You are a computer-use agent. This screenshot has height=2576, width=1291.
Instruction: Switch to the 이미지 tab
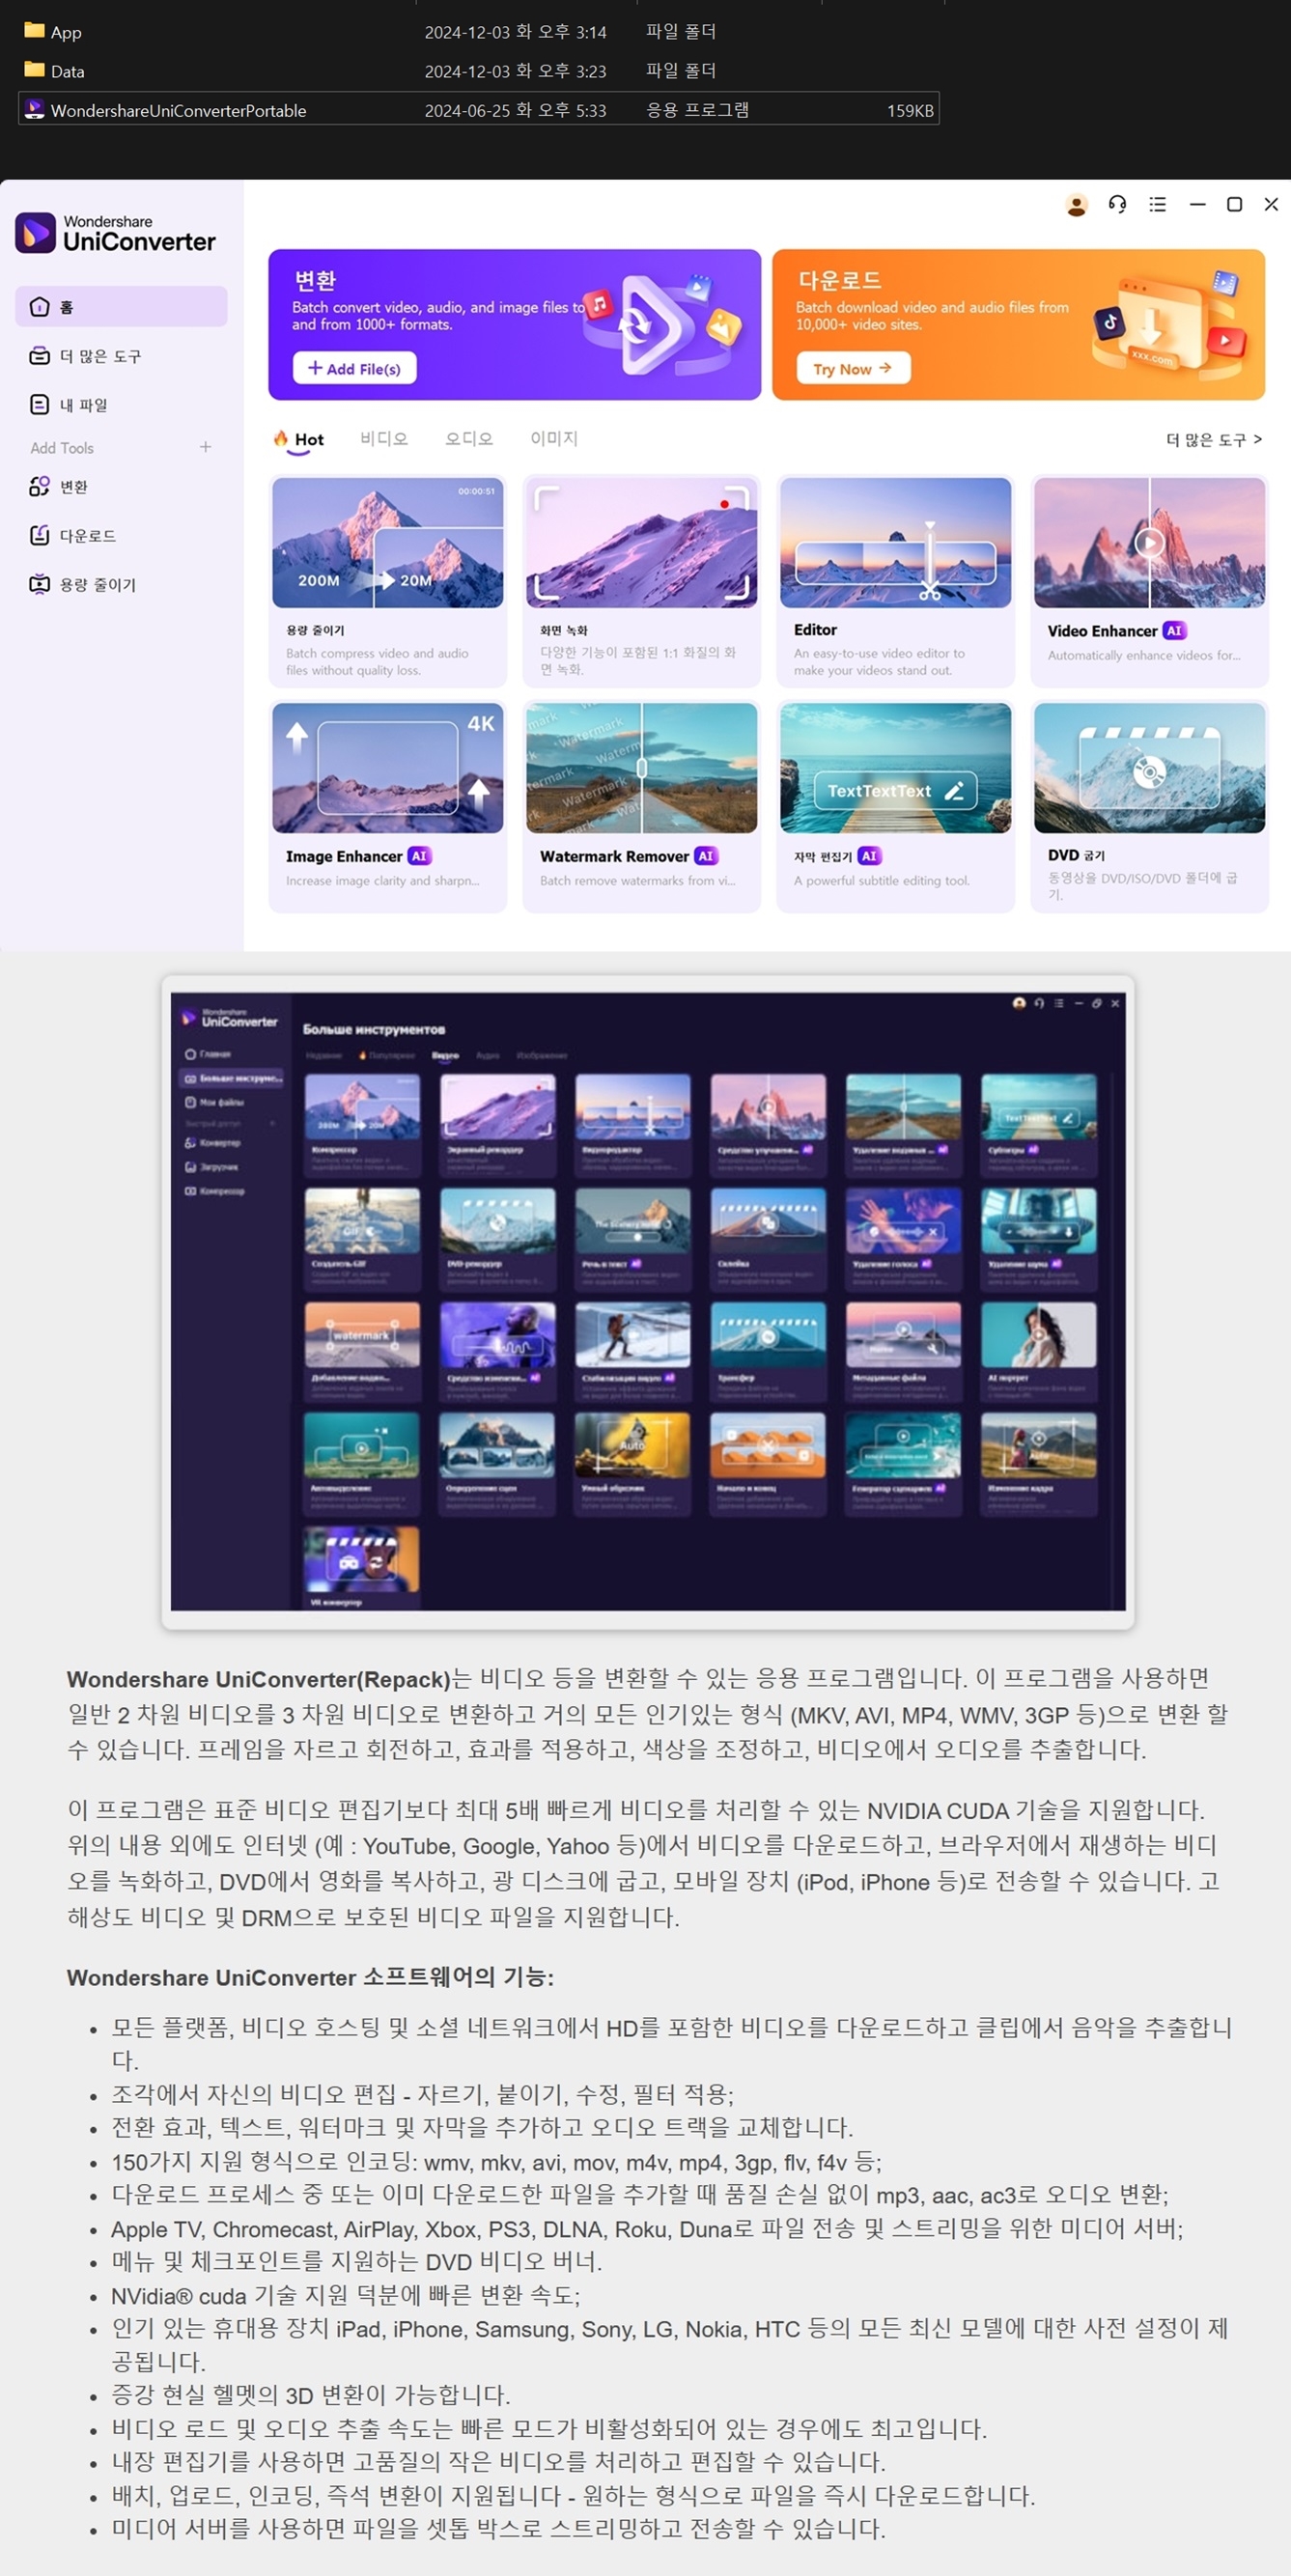(554, 439)
